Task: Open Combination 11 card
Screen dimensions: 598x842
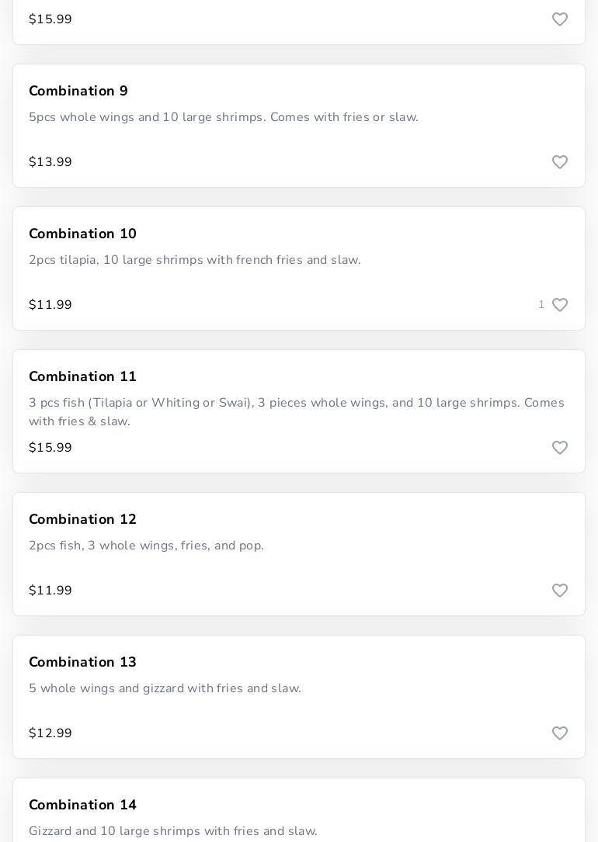Action: [x=82, y=376]
